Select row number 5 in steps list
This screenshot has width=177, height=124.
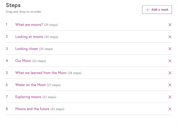click(6, 73)
